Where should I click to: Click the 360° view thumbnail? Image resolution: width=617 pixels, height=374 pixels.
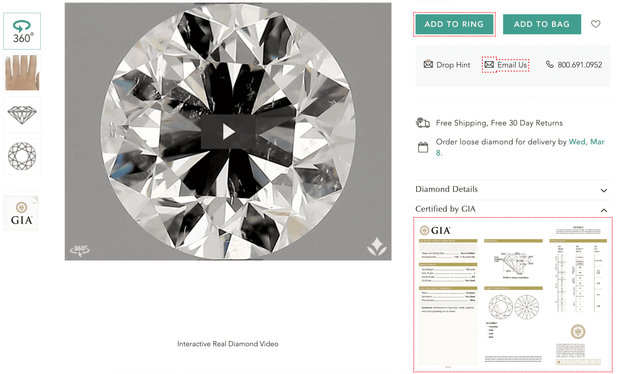click(22, 31)
